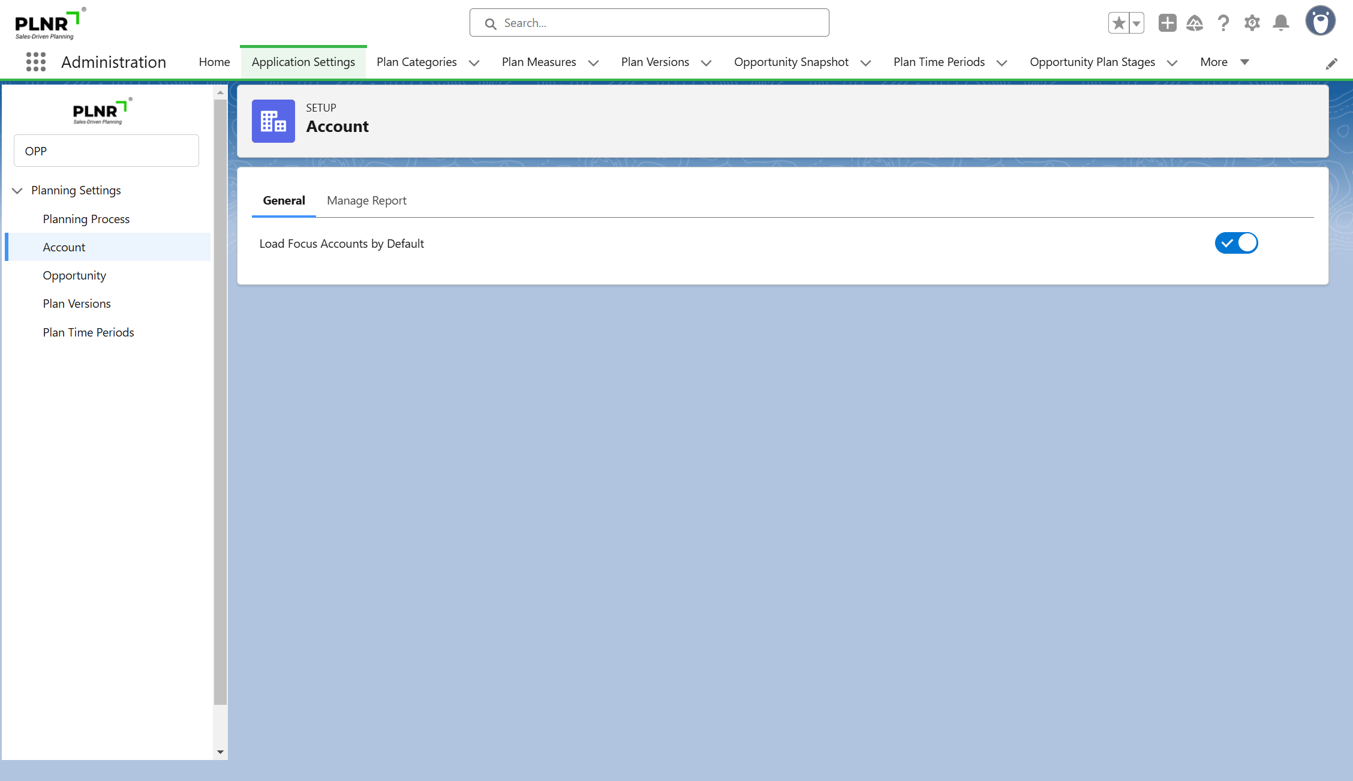Open the App Launcher grid icon
The width and height of the screenshot is (1353, 781).
(x=36, y=62)
